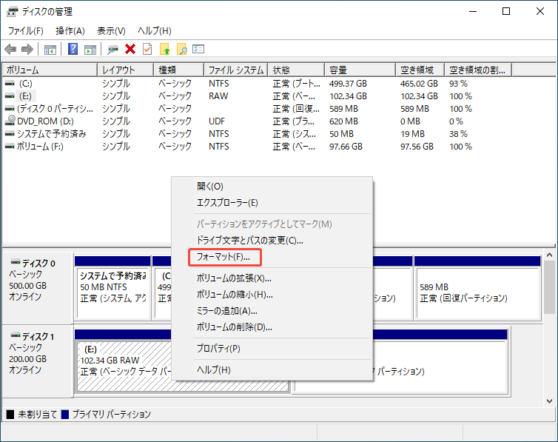Select ディスク 0 disk label panel

(38, 287)
